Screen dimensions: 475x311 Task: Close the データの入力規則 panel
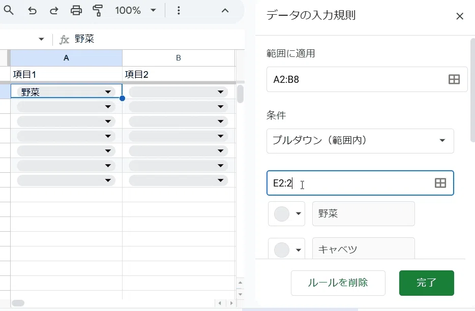[460, 16]
